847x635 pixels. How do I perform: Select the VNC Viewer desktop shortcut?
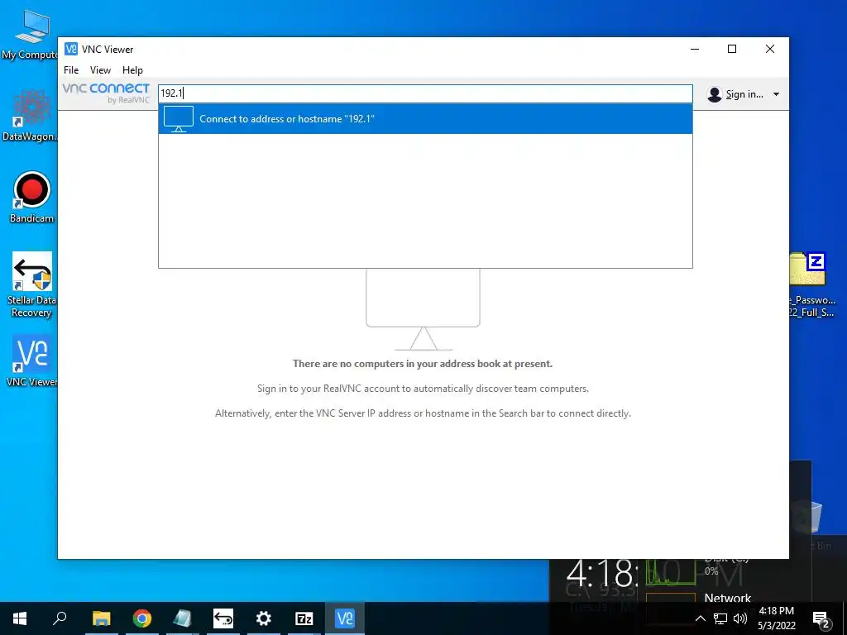click(32, 360)
